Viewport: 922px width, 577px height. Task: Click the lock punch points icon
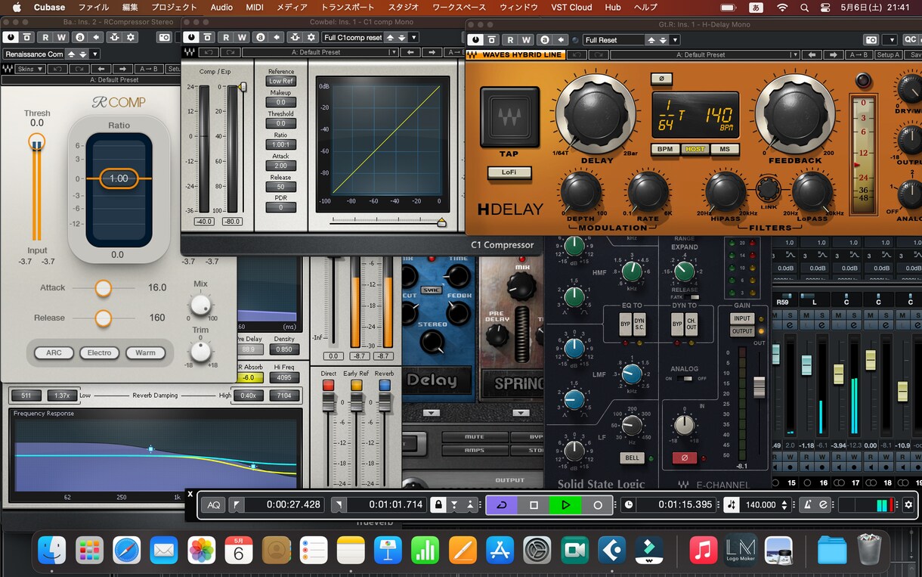coord(438,504)
